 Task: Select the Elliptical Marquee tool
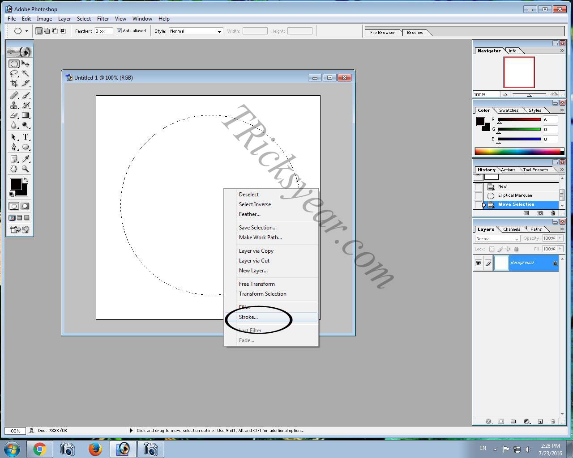14,64
